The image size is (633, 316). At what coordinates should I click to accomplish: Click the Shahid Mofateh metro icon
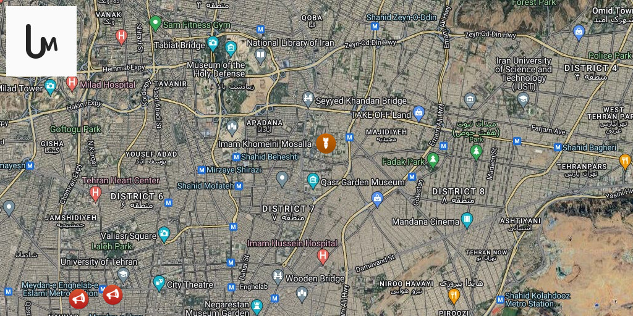[x=239, y=186]
